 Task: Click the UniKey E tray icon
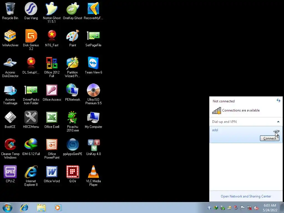click(x=209, y=208)
